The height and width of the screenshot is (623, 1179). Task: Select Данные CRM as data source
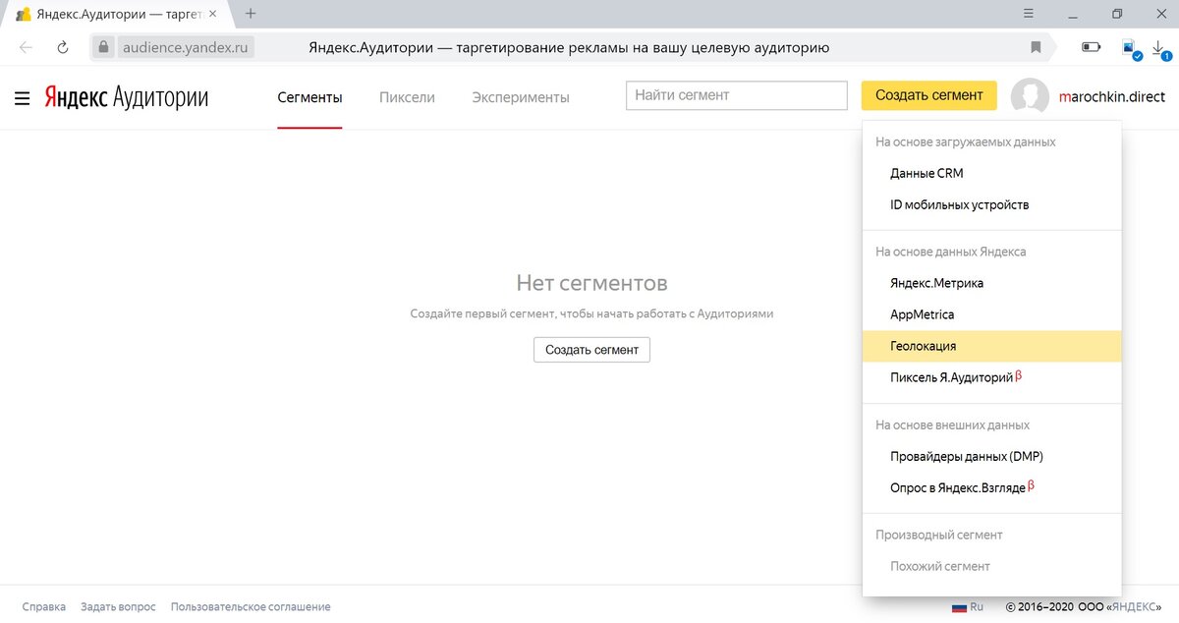point(925,173)
